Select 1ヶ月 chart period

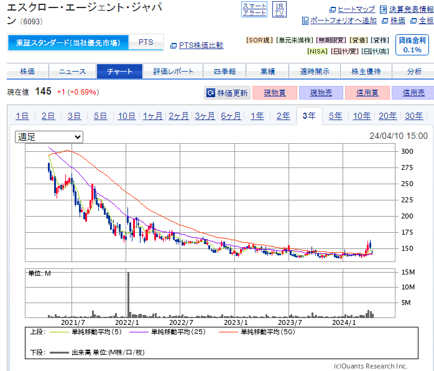tap(152, 116)
